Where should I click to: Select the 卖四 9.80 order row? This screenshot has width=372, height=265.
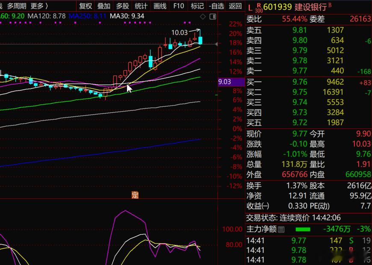pyautogui.click(x=308, y=40)
